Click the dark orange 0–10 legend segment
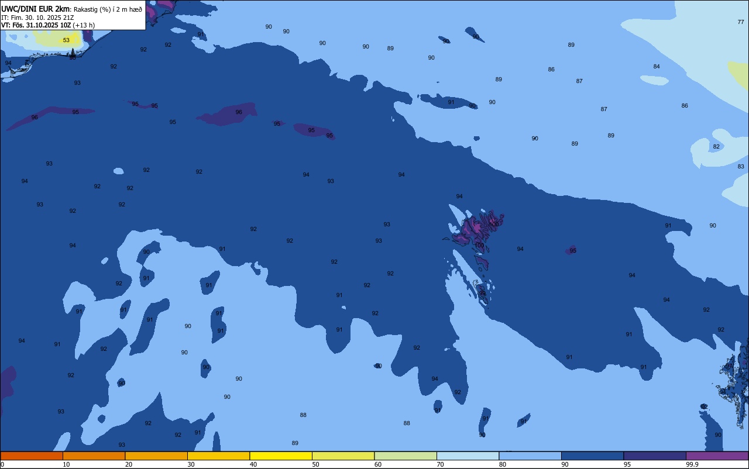The height and width of the screenshot is (469, 749). pyautogui.click(x=32, y=456)
